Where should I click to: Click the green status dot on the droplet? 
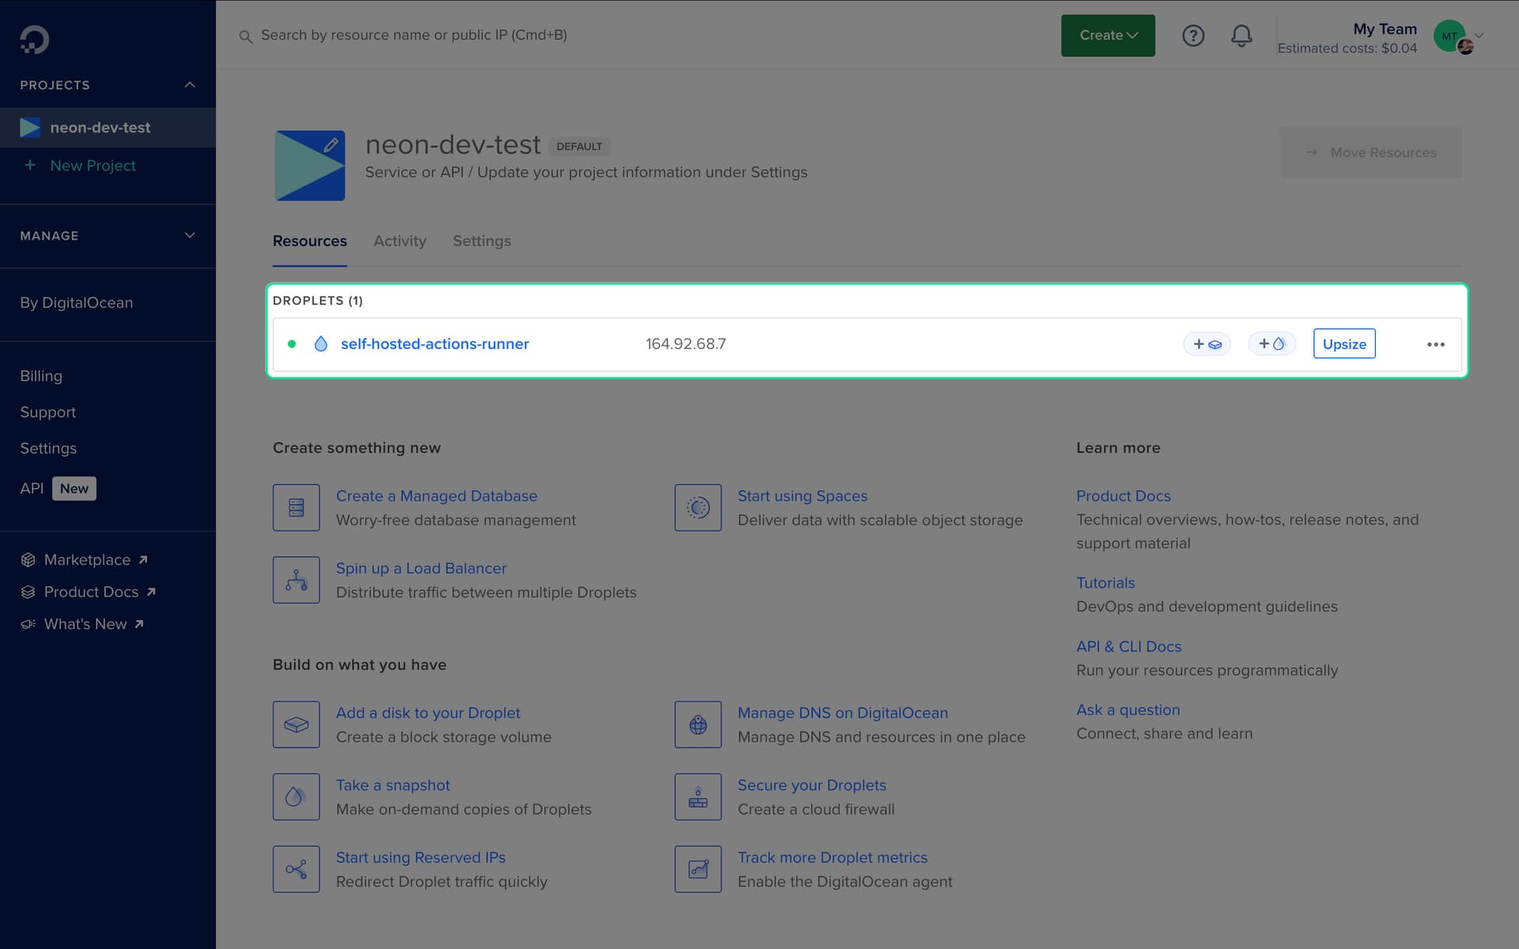292,344
